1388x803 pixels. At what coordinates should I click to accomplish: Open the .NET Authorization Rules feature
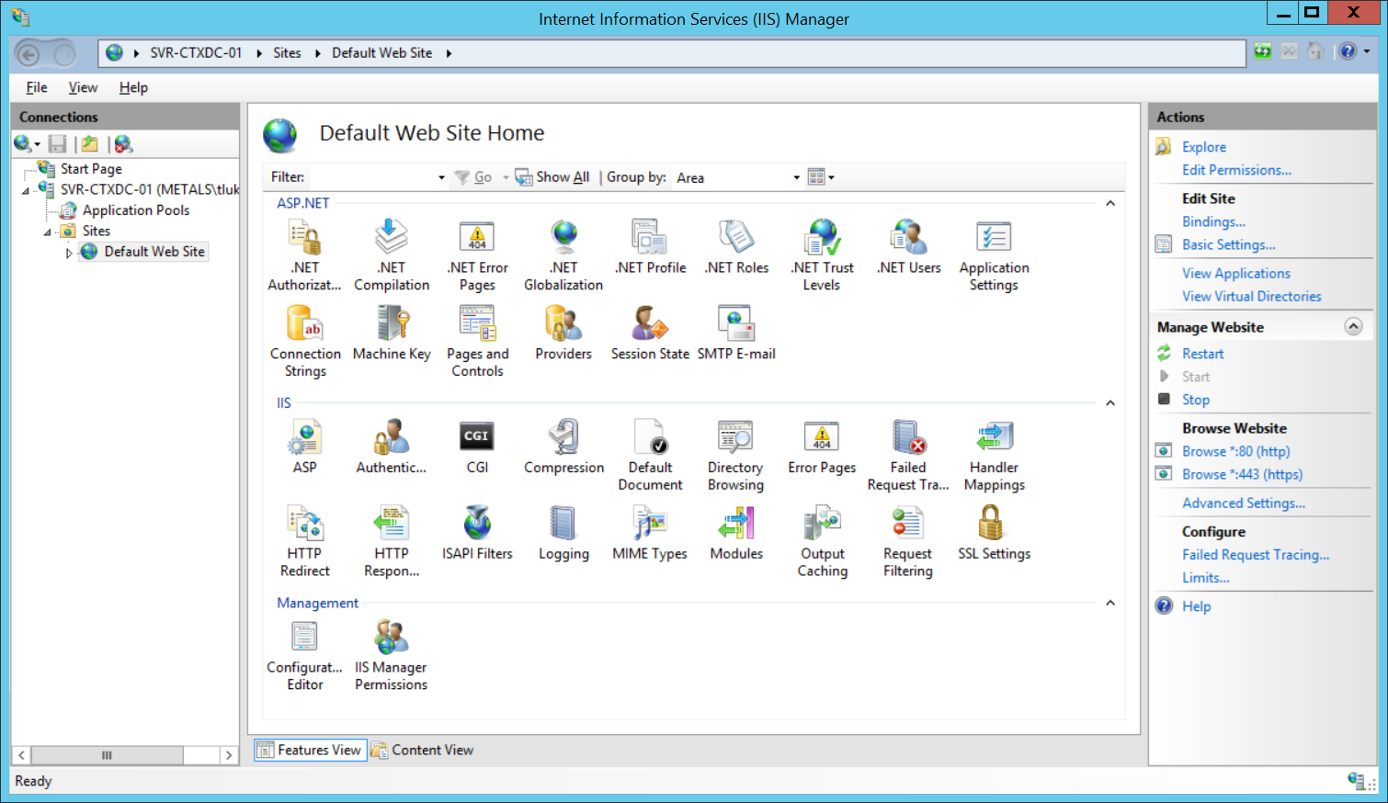tap(304, 255)
